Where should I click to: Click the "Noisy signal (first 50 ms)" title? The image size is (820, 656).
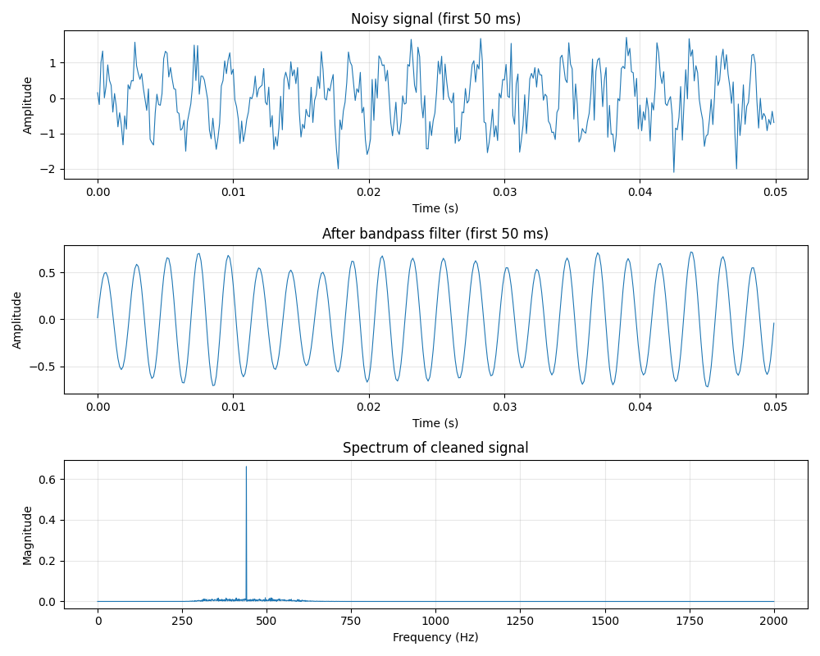(435, 19)
